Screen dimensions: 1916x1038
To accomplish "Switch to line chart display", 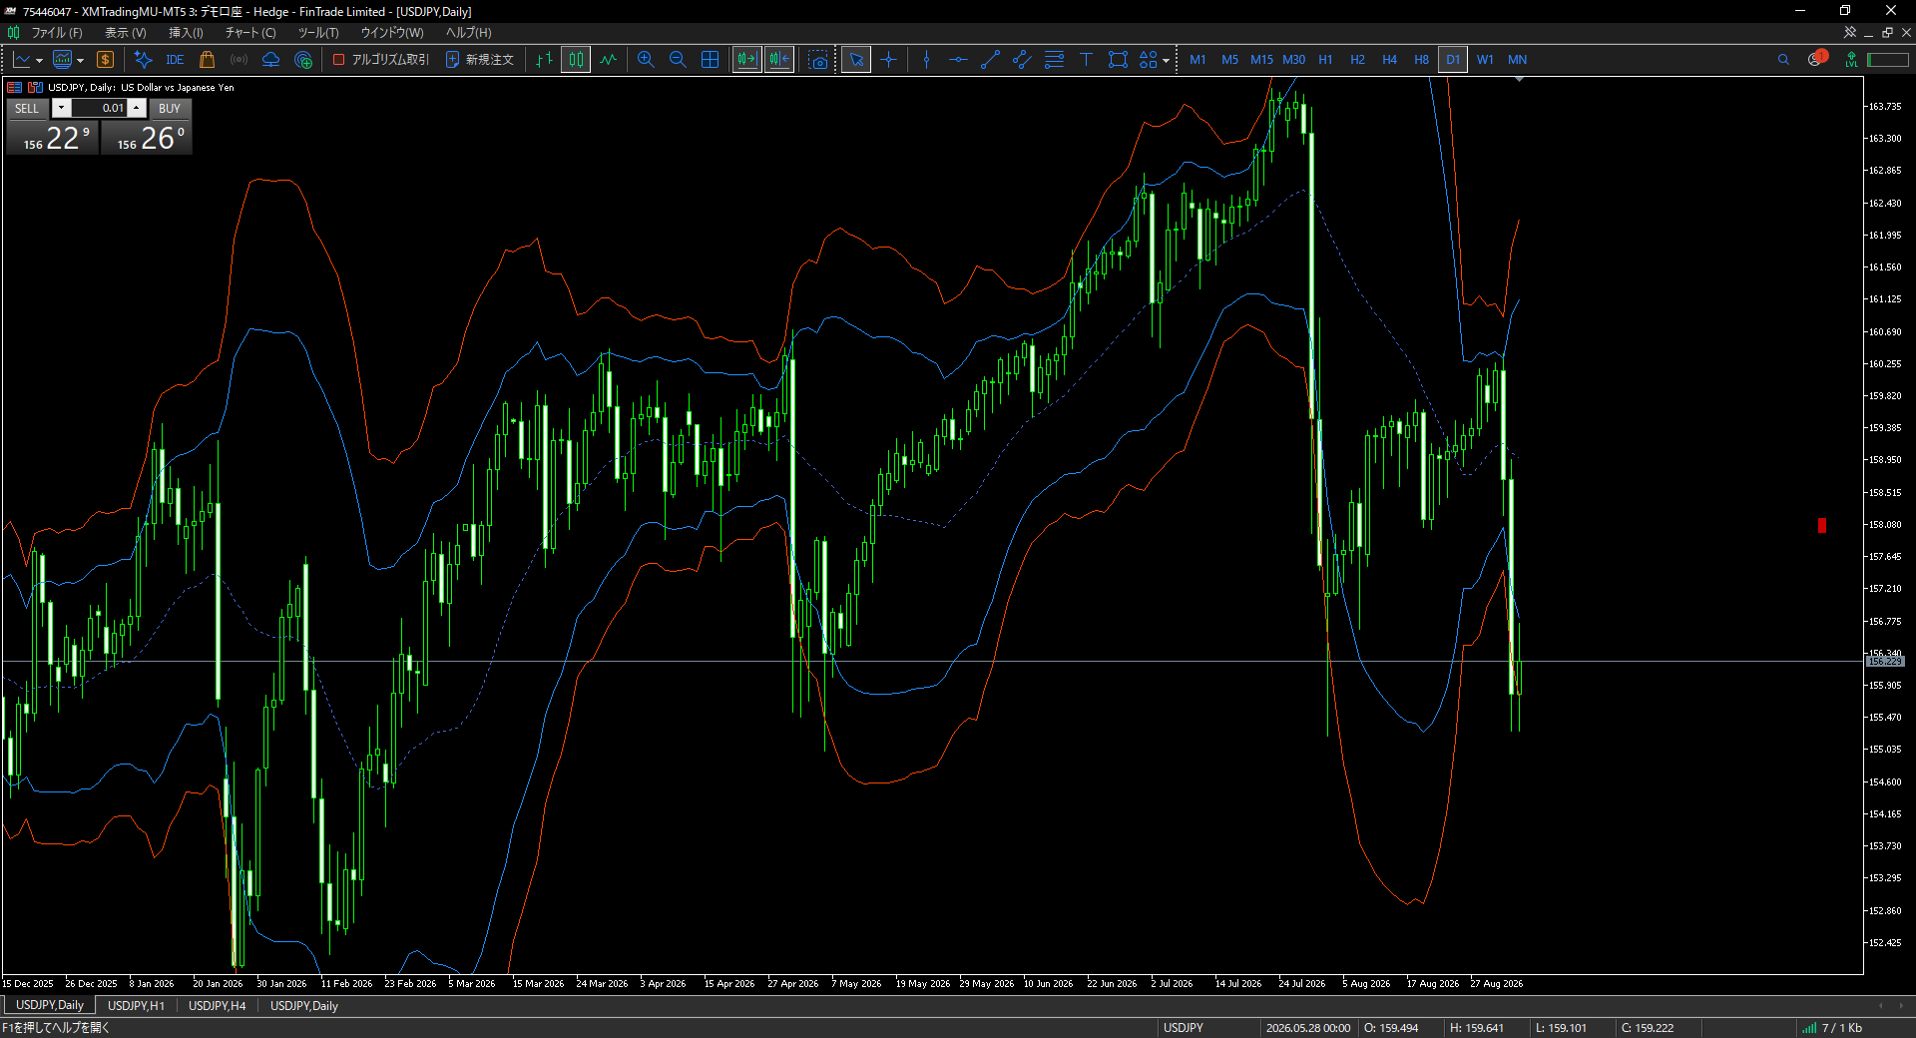I will click(x=608, y=60).
